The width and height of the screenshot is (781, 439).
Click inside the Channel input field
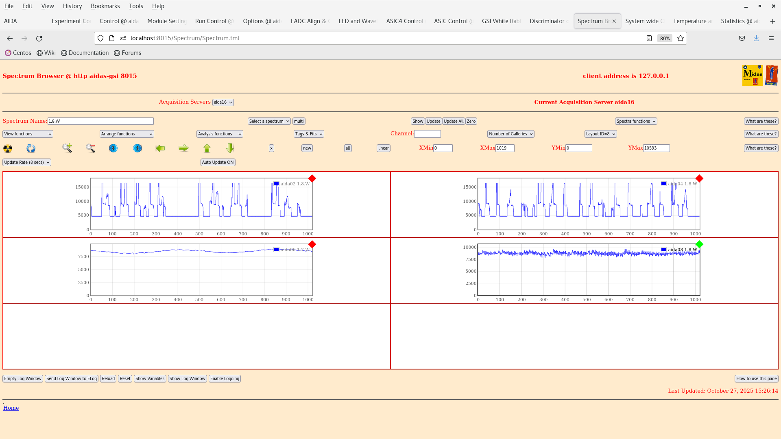428,134
